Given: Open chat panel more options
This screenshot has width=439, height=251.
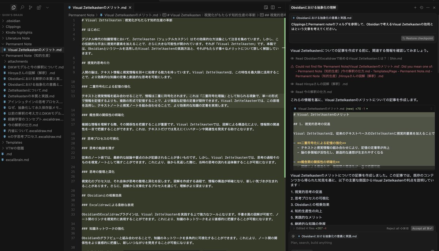Looking at the screenshot, I should [x=428, y=7].
